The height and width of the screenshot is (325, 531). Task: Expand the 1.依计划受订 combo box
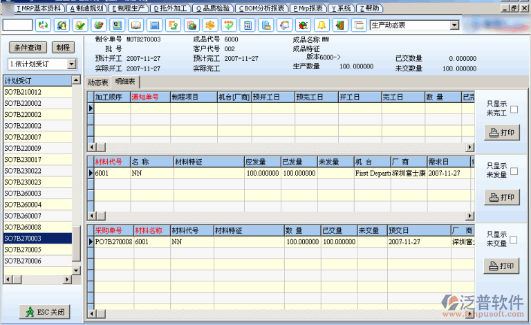click(x=73, y=64)
